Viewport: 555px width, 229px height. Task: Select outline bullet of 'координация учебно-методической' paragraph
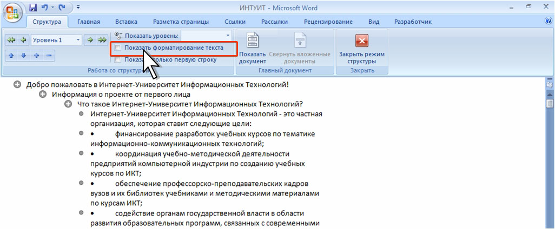click(81, 153)
